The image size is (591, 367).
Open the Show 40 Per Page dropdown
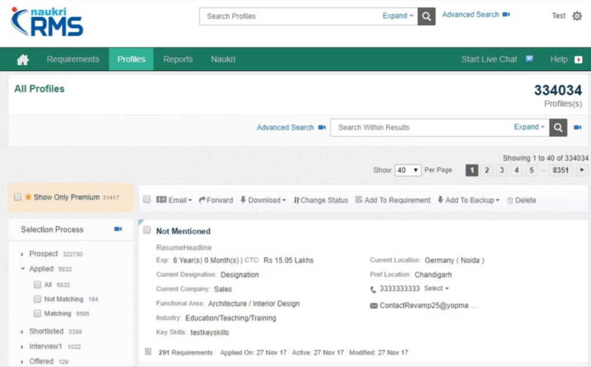(x=409, y=170)
